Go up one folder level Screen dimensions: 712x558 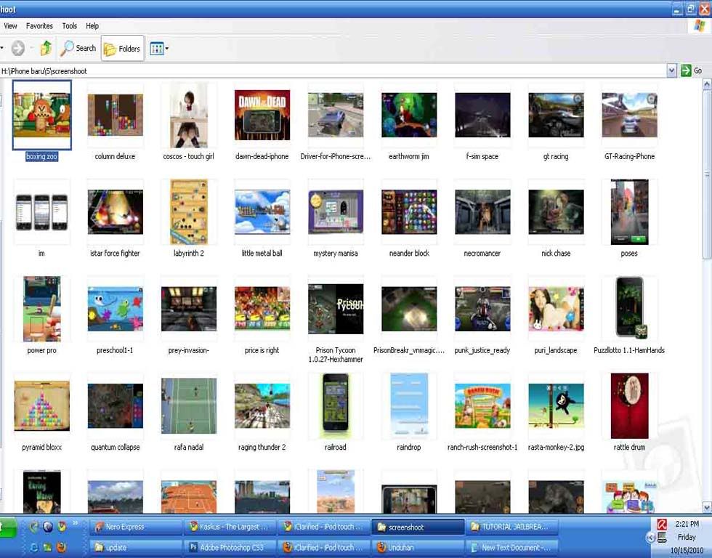[46, 48]
